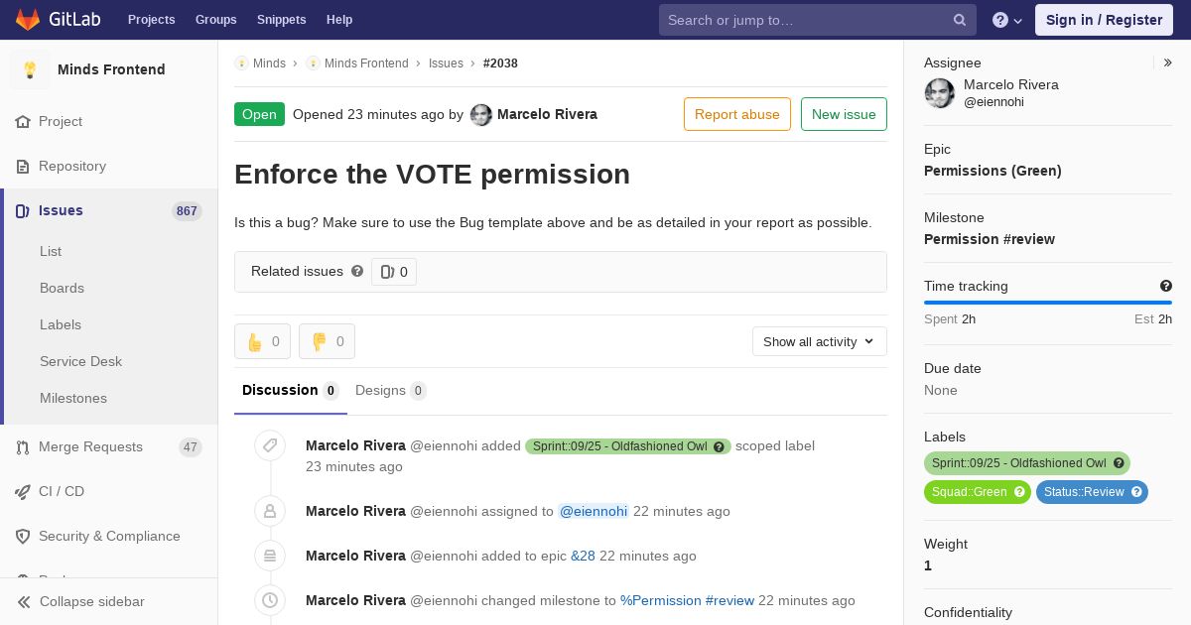Click the Merge Requests icon
The image size is (1191, 625).
click(23, 446)
